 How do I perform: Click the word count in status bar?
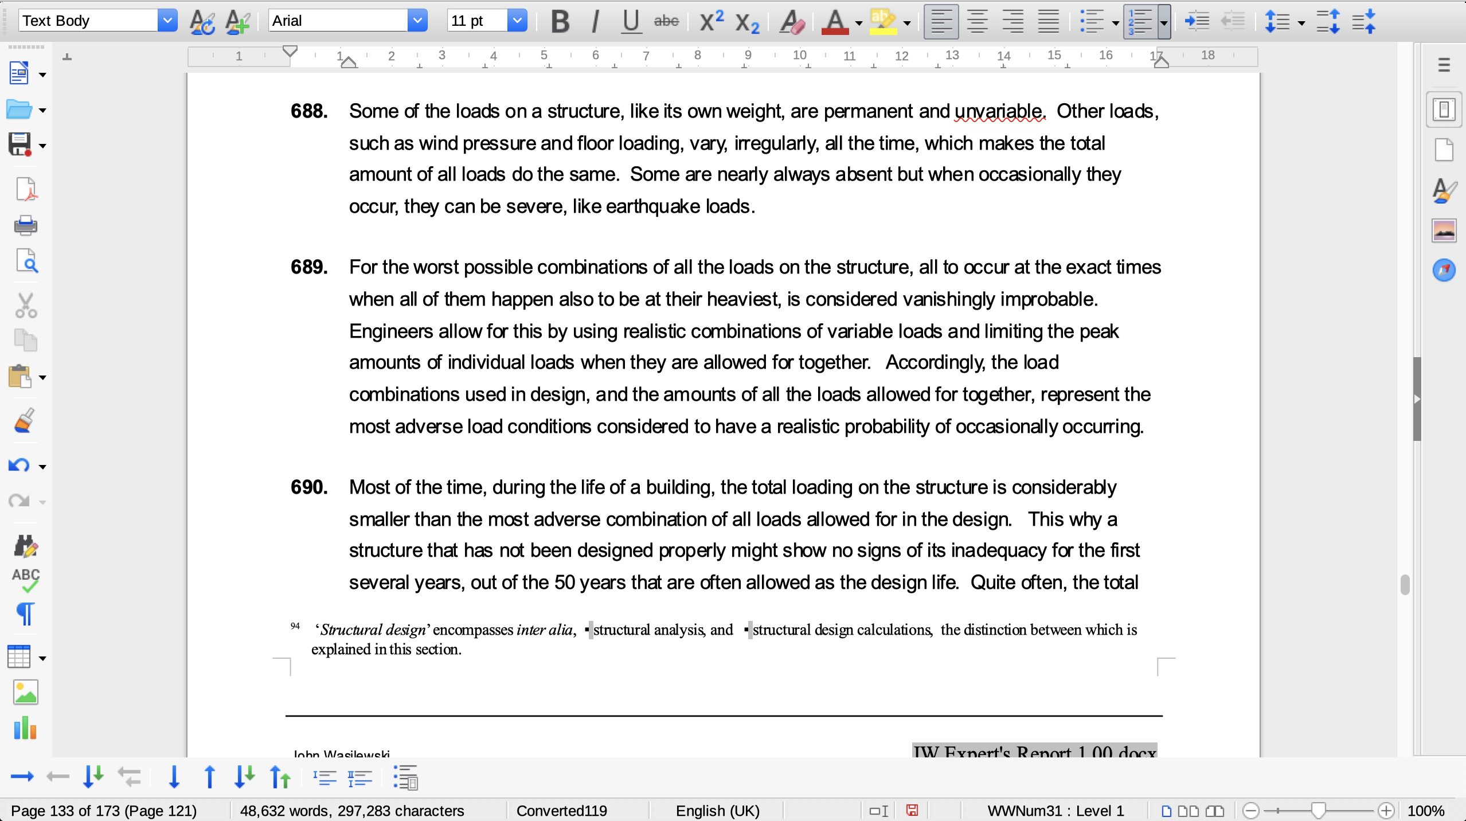point(351,811)
